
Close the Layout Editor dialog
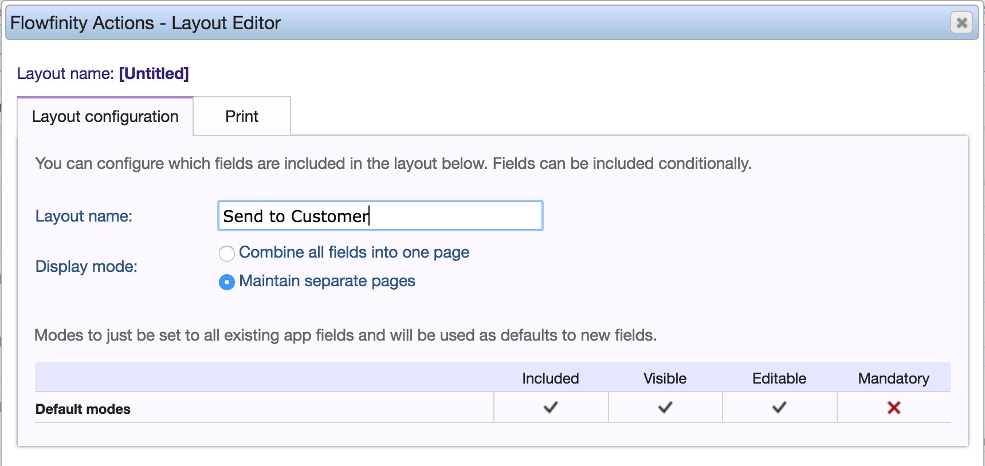coord(962,23)
